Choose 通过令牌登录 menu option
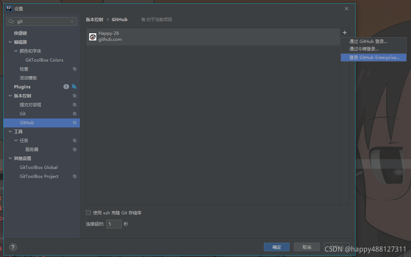The image size is (411, 257). coord(373,49)
